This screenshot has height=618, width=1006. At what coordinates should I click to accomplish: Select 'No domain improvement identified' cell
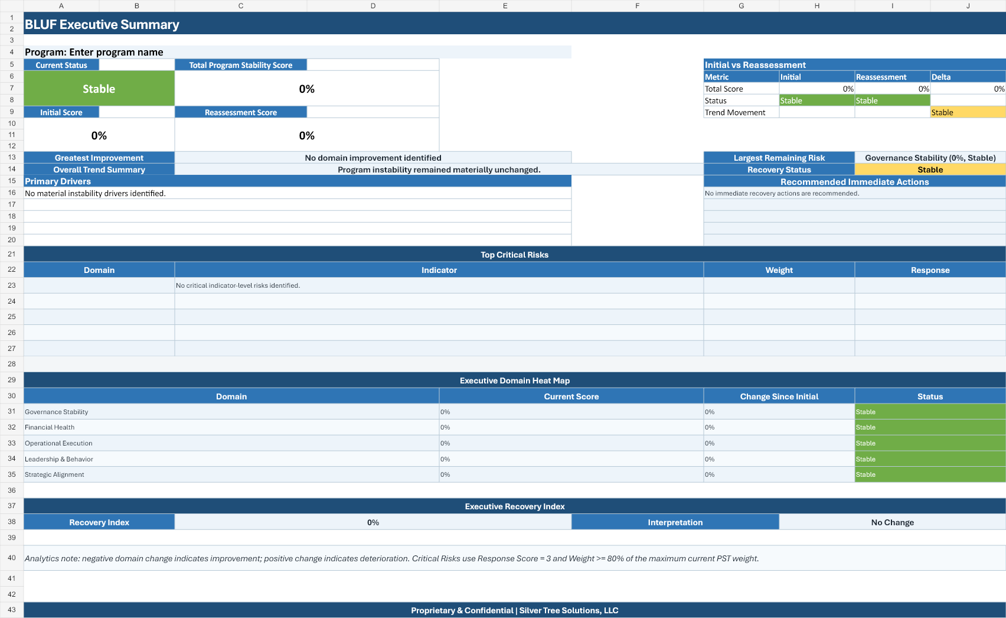[x=373, y=158]
